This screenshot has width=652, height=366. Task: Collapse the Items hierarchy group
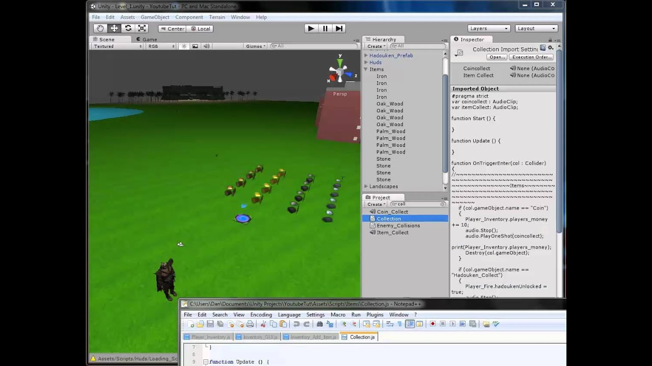(366, 69)
